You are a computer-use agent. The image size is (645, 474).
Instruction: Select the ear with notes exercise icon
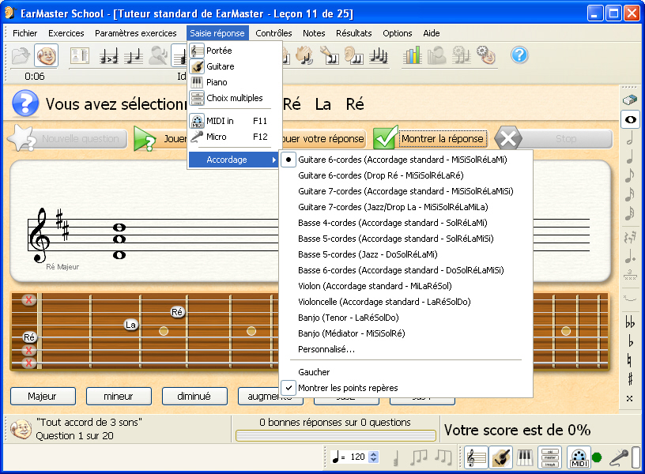point(354,55)
